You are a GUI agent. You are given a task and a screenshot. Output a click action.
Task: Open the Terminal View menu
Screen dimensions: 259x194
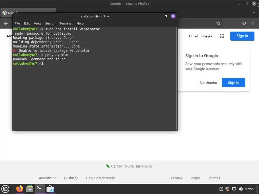pyautogui.click(x=37, y=23)
